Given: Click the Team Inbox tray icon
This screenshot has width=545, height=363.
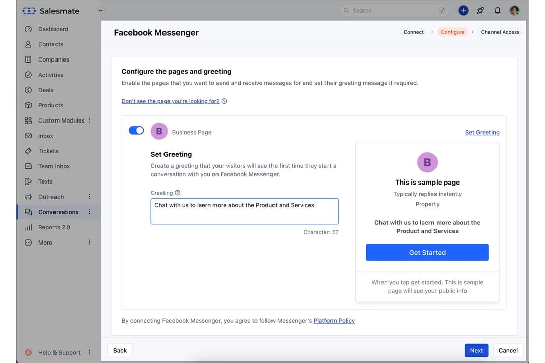Looking at the screenshot, I should [x=28, y=166].
